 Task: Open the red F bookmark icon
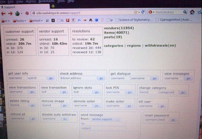coord(68,20)
